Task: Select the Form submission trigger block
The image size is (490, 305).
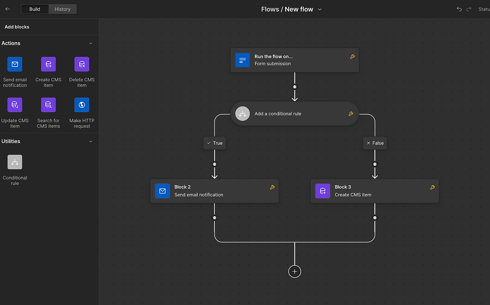Action: [x=294, y=60]
